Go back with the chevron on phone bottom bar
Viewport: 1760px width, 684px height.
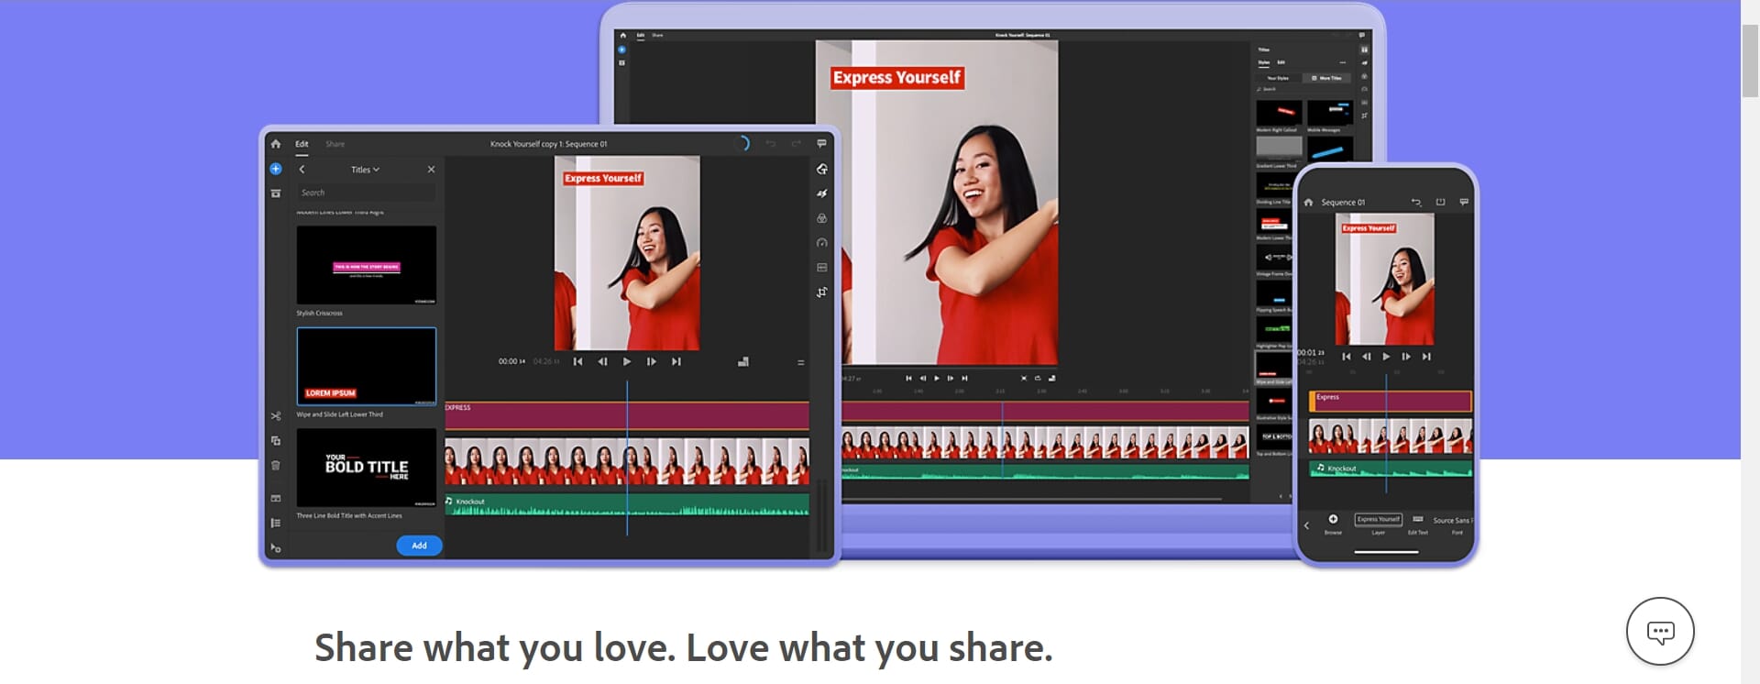coord(1306,525)
